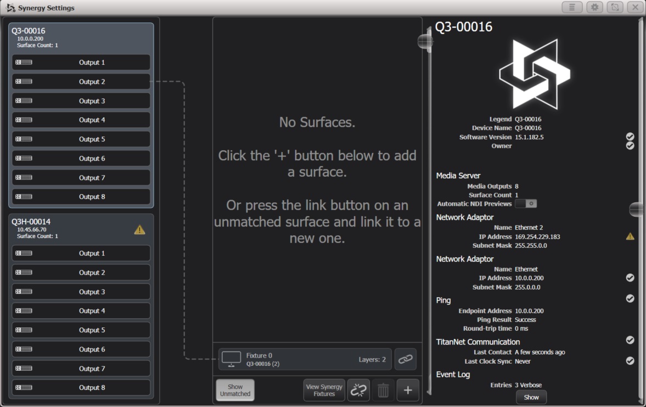Click the window resize icon in title bar
Image resolution: width=646 pixels, height=407 pixels.
(615, 7)
